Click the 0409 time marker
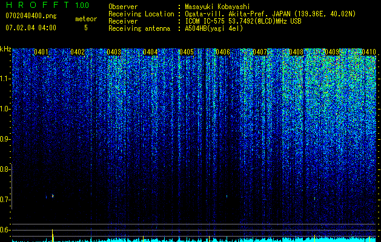The image size is (381, 242). tap(332, 52)
